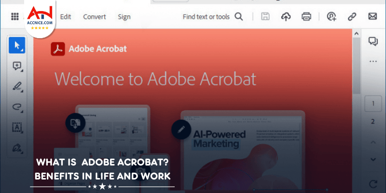Choose the Fill and Sign pen tool
Image resolution: width=386 pixels, height=193 pixels.
[x=17, y=148]
